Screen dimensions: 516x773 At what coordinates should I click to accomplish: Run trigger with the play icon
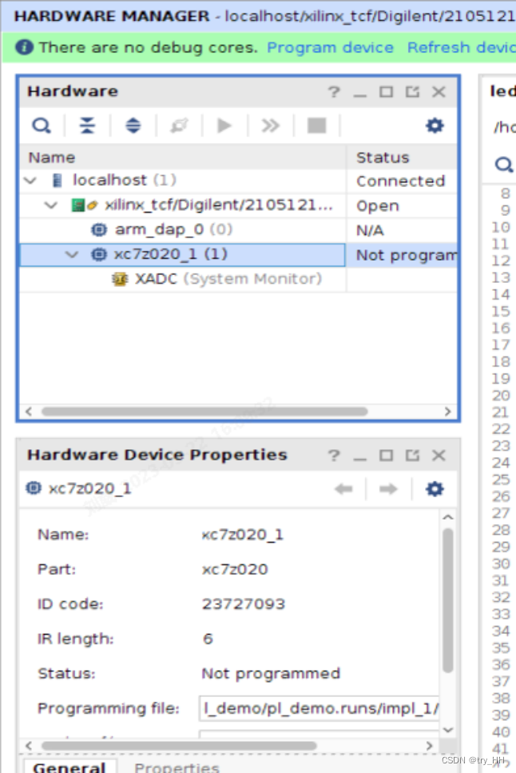tap(224, 126)
